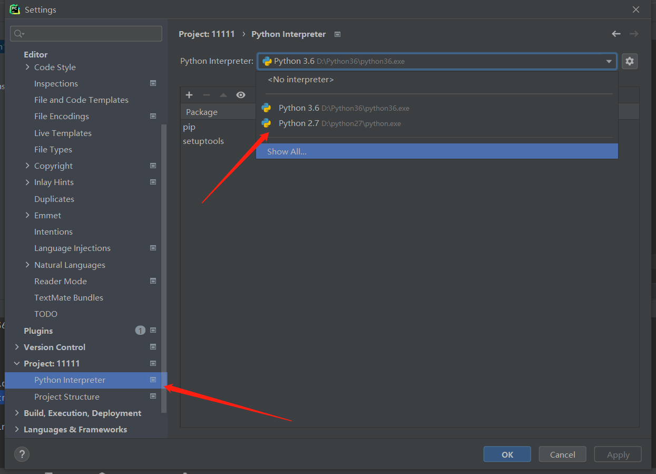Screen dimensions: 656x474
Task: Open the Plugins settings page
Action: click(x=38, y=331)
